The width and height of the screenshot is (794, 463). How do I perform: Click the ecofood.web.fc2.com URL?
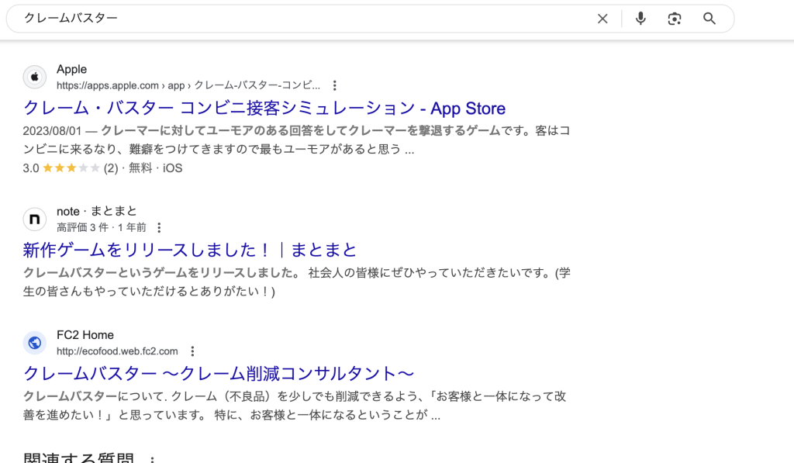[117, 351]
